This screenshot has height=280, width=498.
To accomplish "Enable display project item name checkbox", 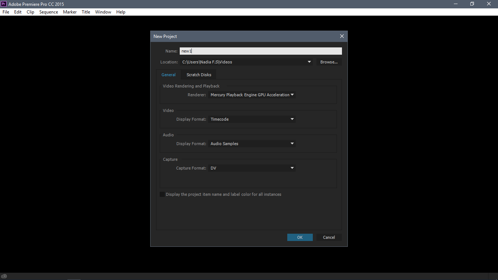I will [x=162, y=194].
